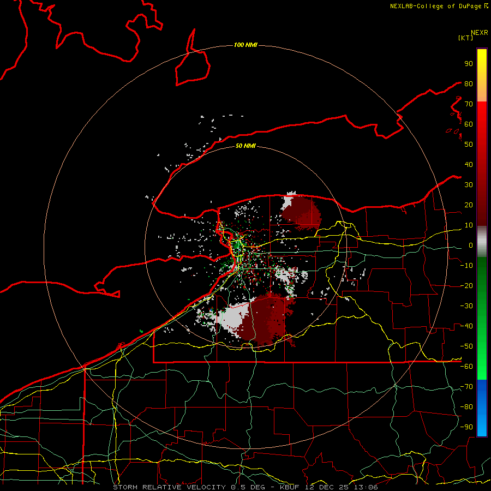
Task: Click the 100 NMI range ring label
Action: pos(245,45)
